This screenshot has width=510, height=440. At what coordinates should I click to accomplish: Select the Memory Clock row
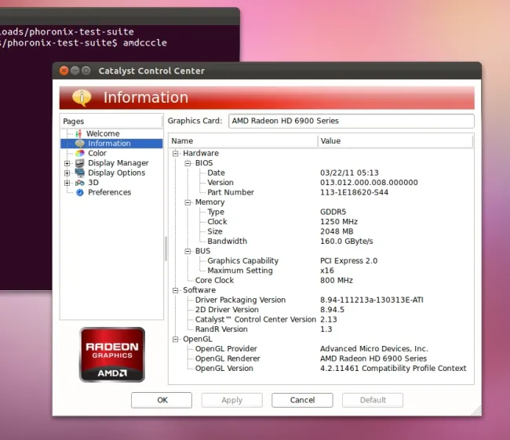pyautogui.click(x=321, y=221)
